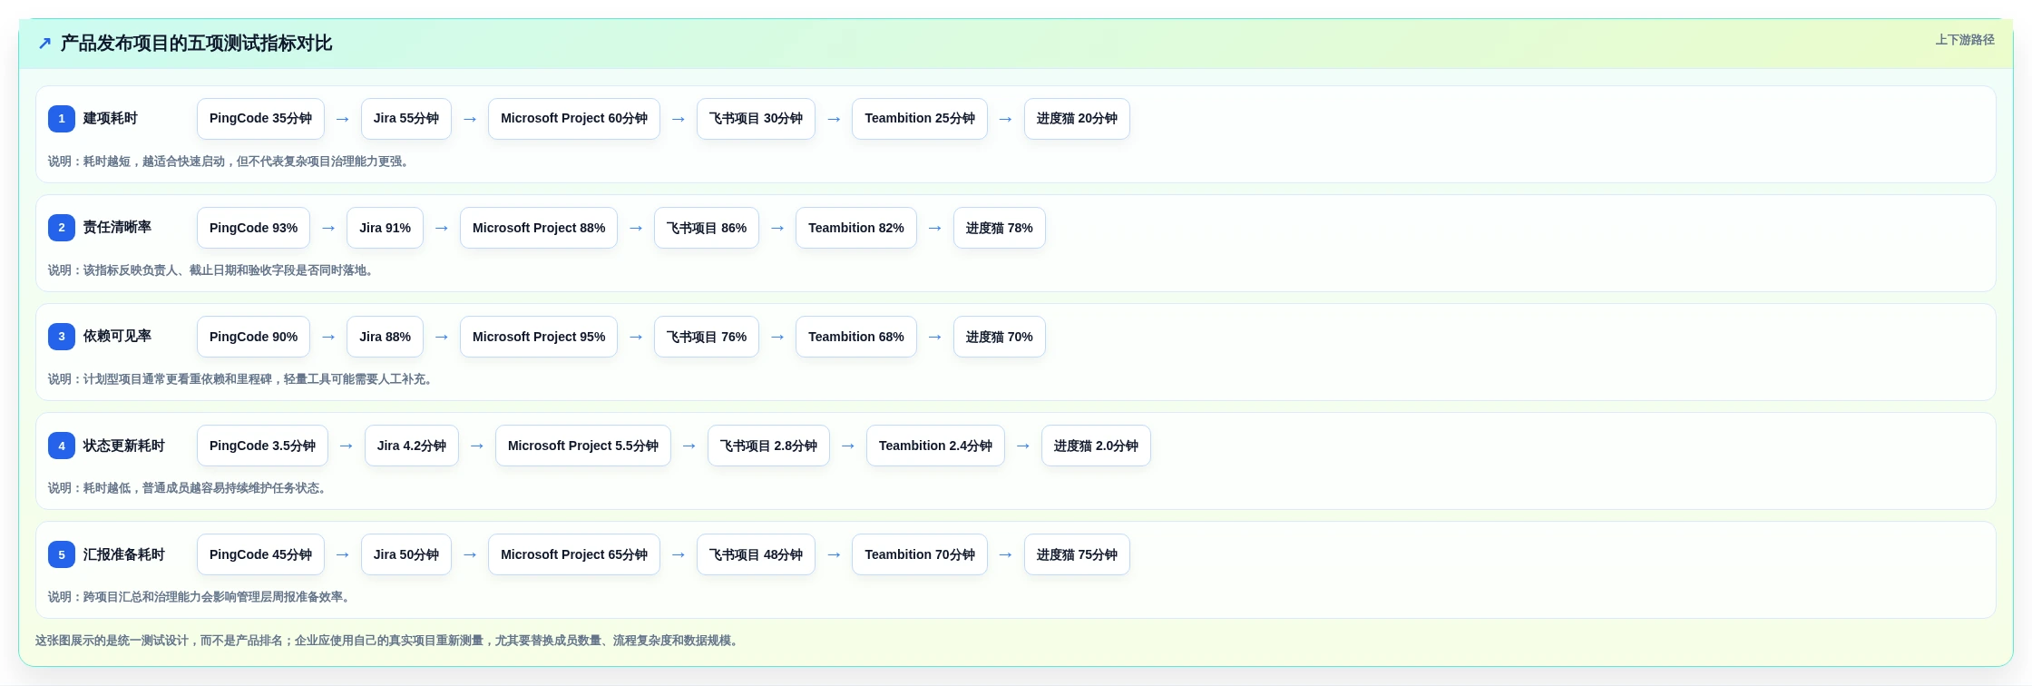
Task: Click the 飞书项目 86% node
Action: [707, 228]
